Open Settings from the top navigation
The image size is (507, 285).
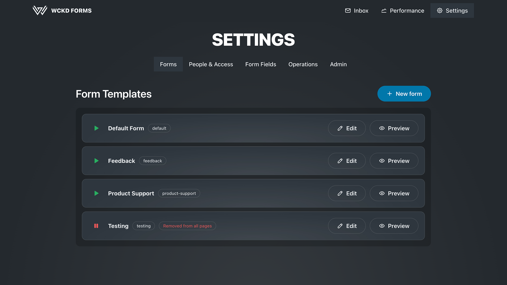(452, 11)
